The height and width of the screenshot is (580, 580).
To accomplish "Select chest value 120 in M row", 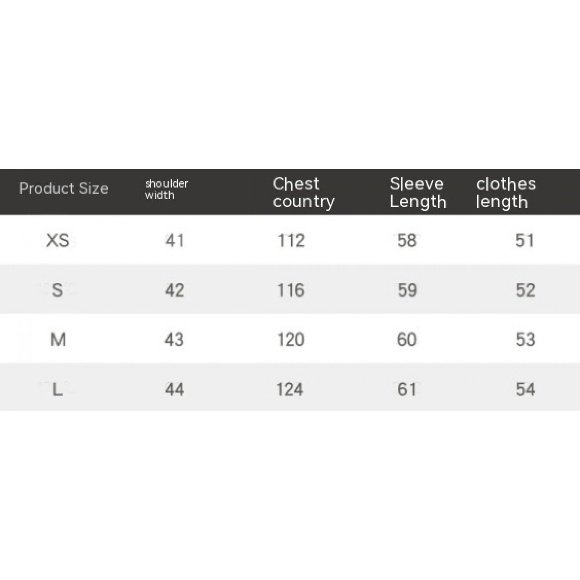I will tap(291, 339).
